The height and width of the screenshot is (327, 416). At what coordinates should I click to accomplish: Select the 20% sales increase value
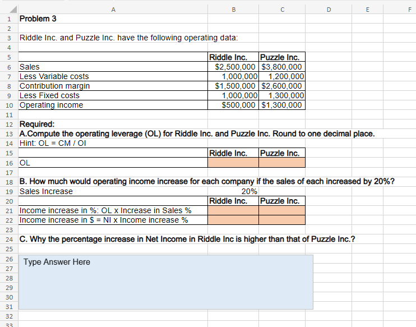[x=233, y=191]
